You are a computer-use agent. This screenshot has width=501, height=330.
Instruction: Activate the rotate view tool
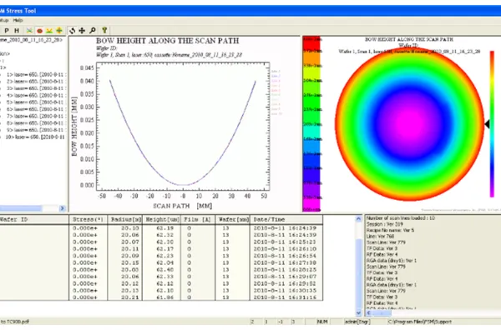coord(72,31)
